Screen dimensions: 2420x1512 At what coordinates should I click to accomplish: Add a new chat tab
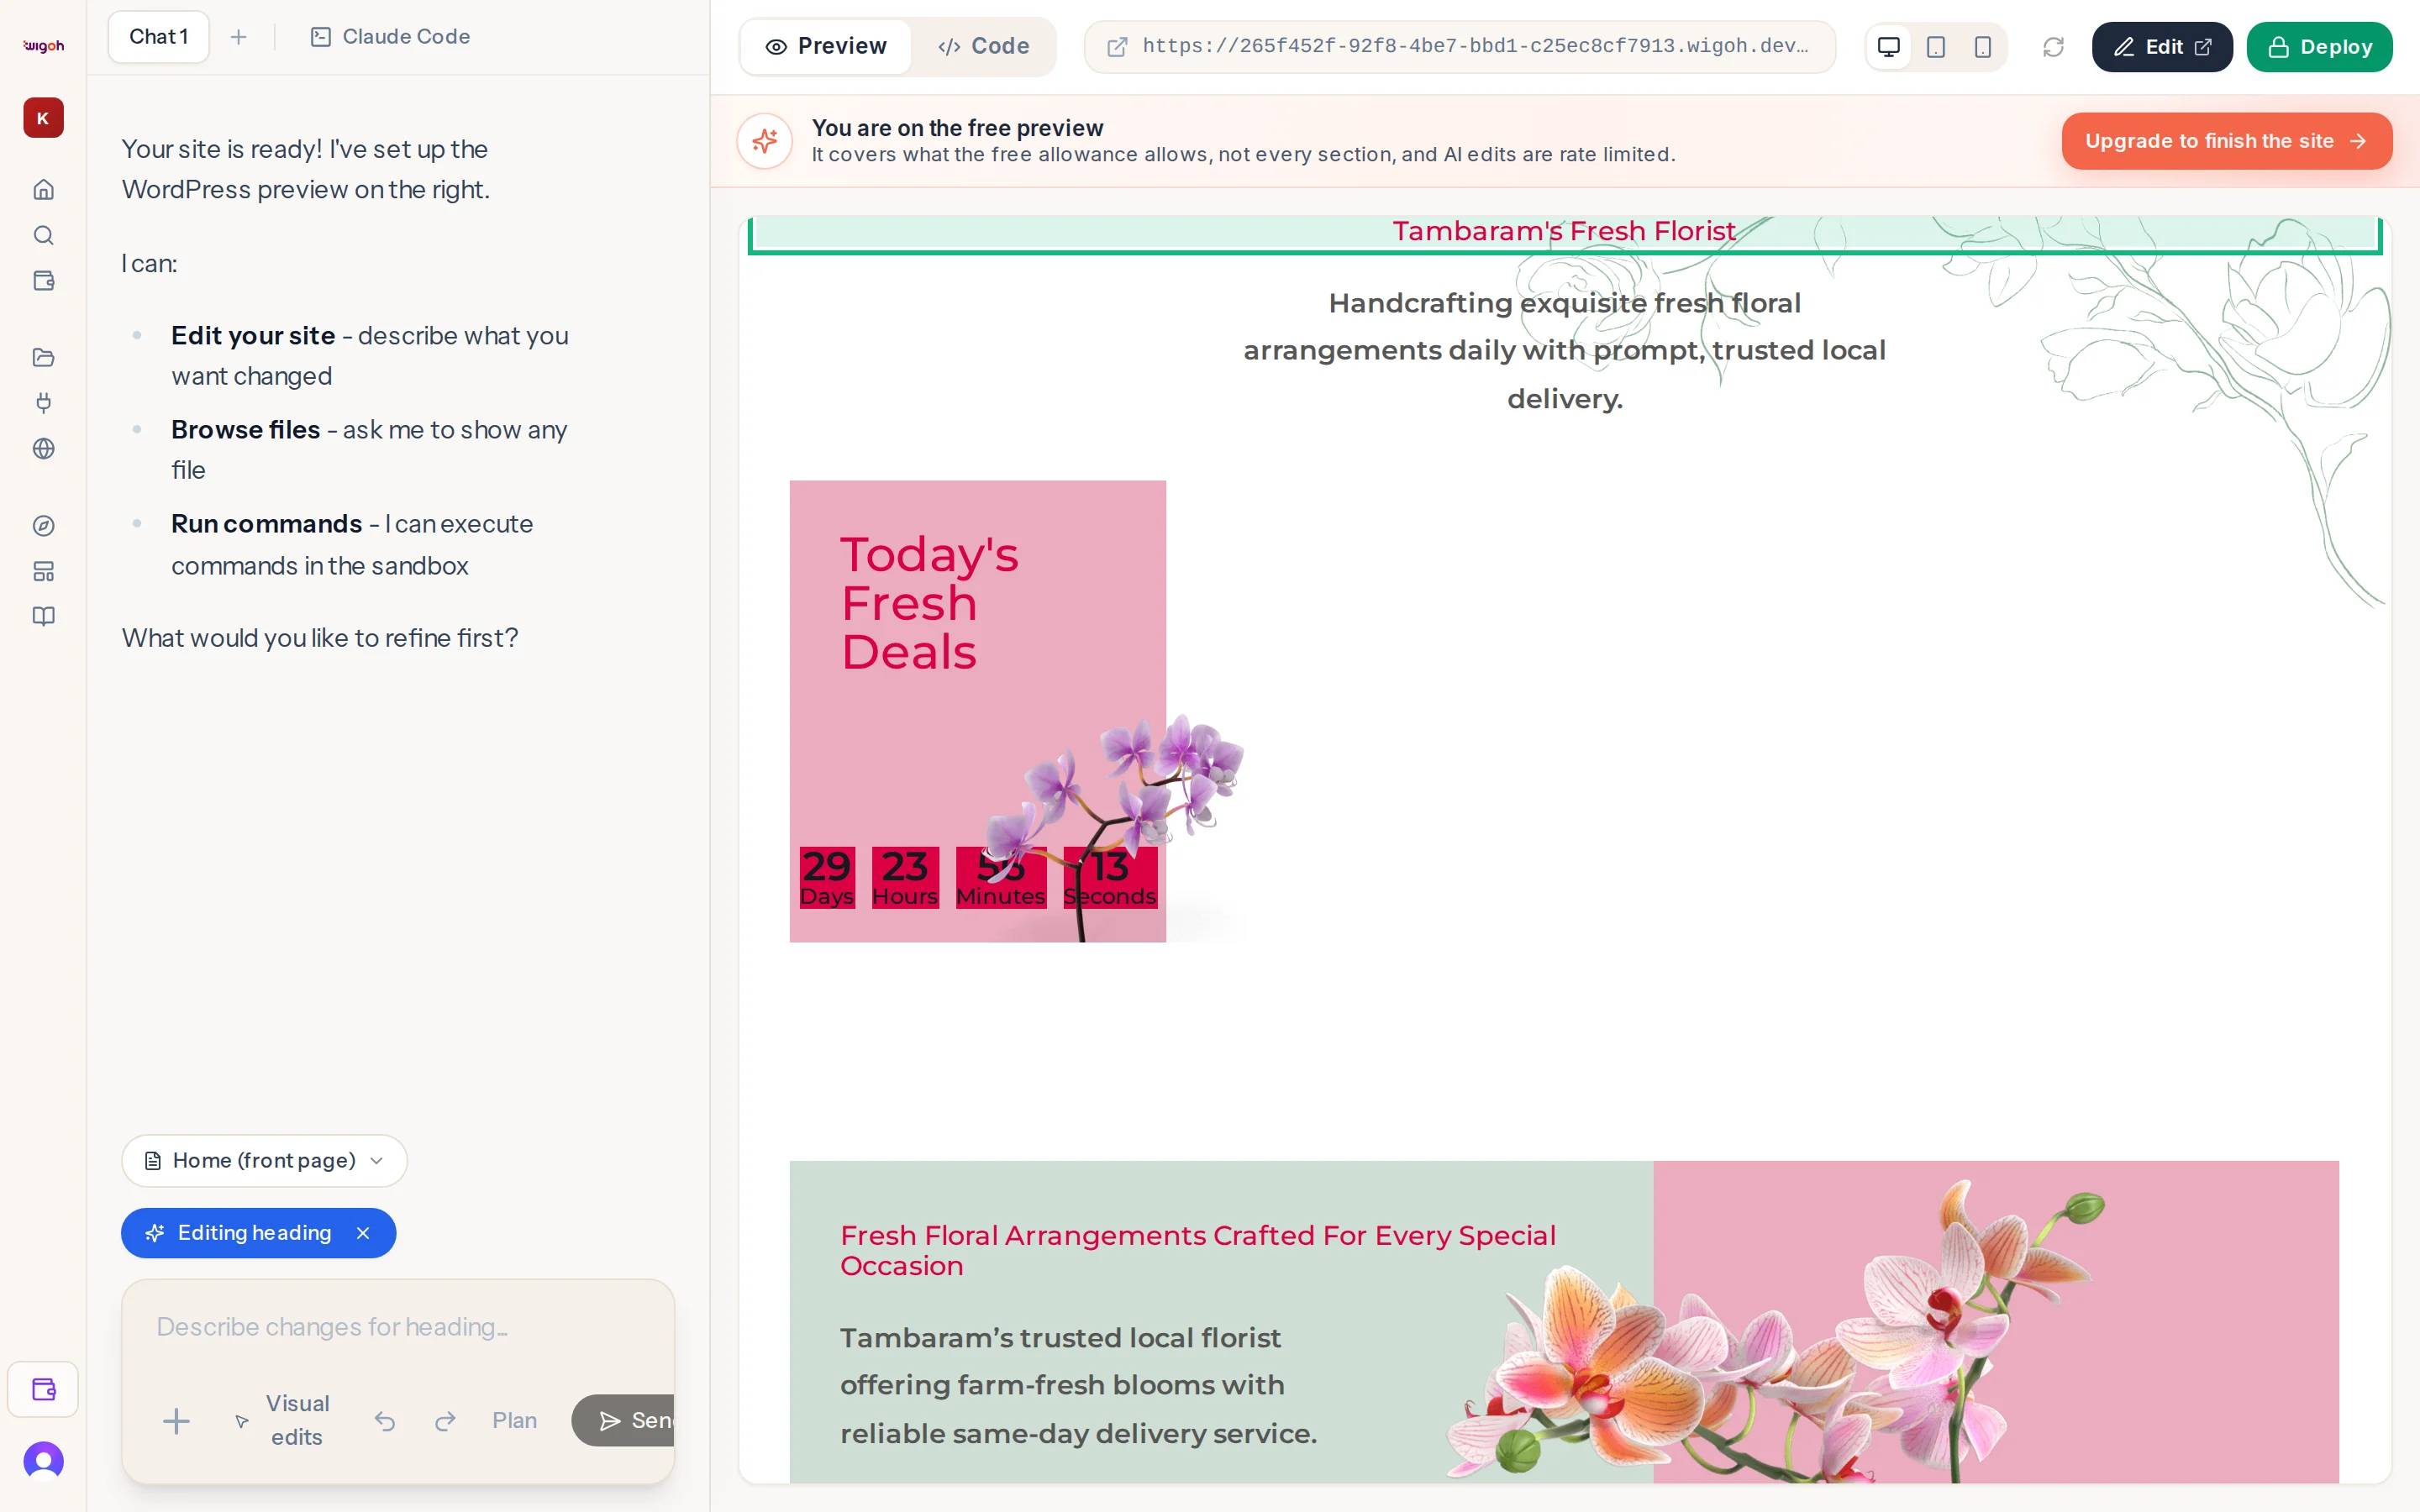238,37
